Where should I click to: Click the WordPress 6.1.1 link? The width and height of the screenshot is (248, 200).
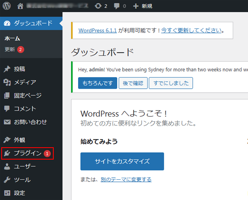98,30
